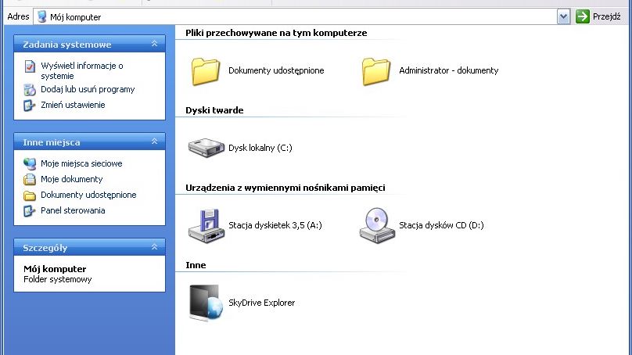The width and height of the screenshot is (632, 355).
Task: Open Zmień ustawienie link
Action: (73, 105)
